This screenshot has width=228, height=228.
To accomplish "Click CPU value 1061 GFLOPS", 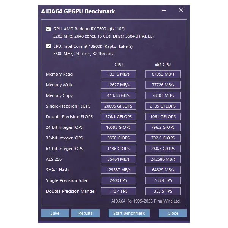I will [163, 117].
